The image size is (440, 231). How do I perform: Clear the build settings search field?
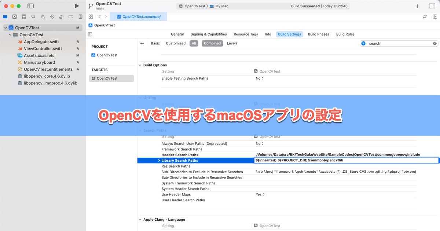coord(435,43)
